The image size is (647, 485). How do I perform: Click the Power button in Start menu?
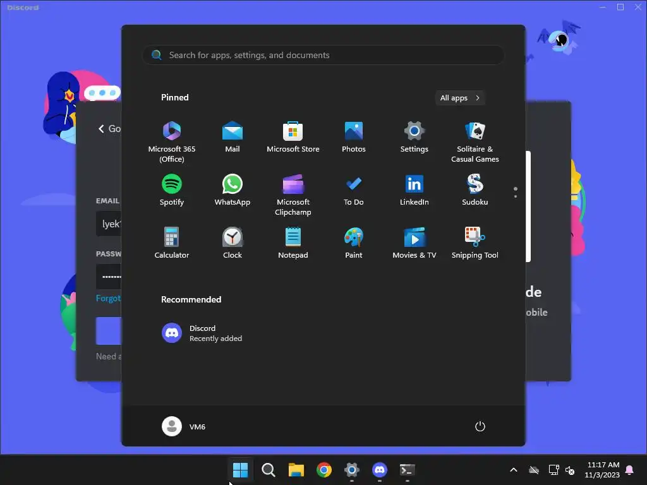coord(480,426)
